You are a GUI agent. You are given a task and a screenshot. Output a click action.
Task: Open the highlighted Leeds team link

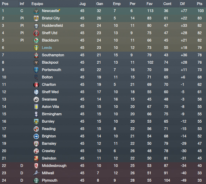[x=47, y=48]
